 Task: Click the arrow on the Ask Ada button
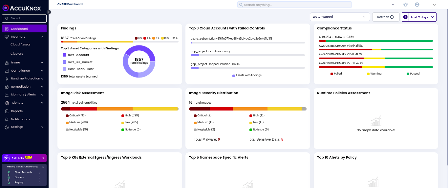point(43,158)
